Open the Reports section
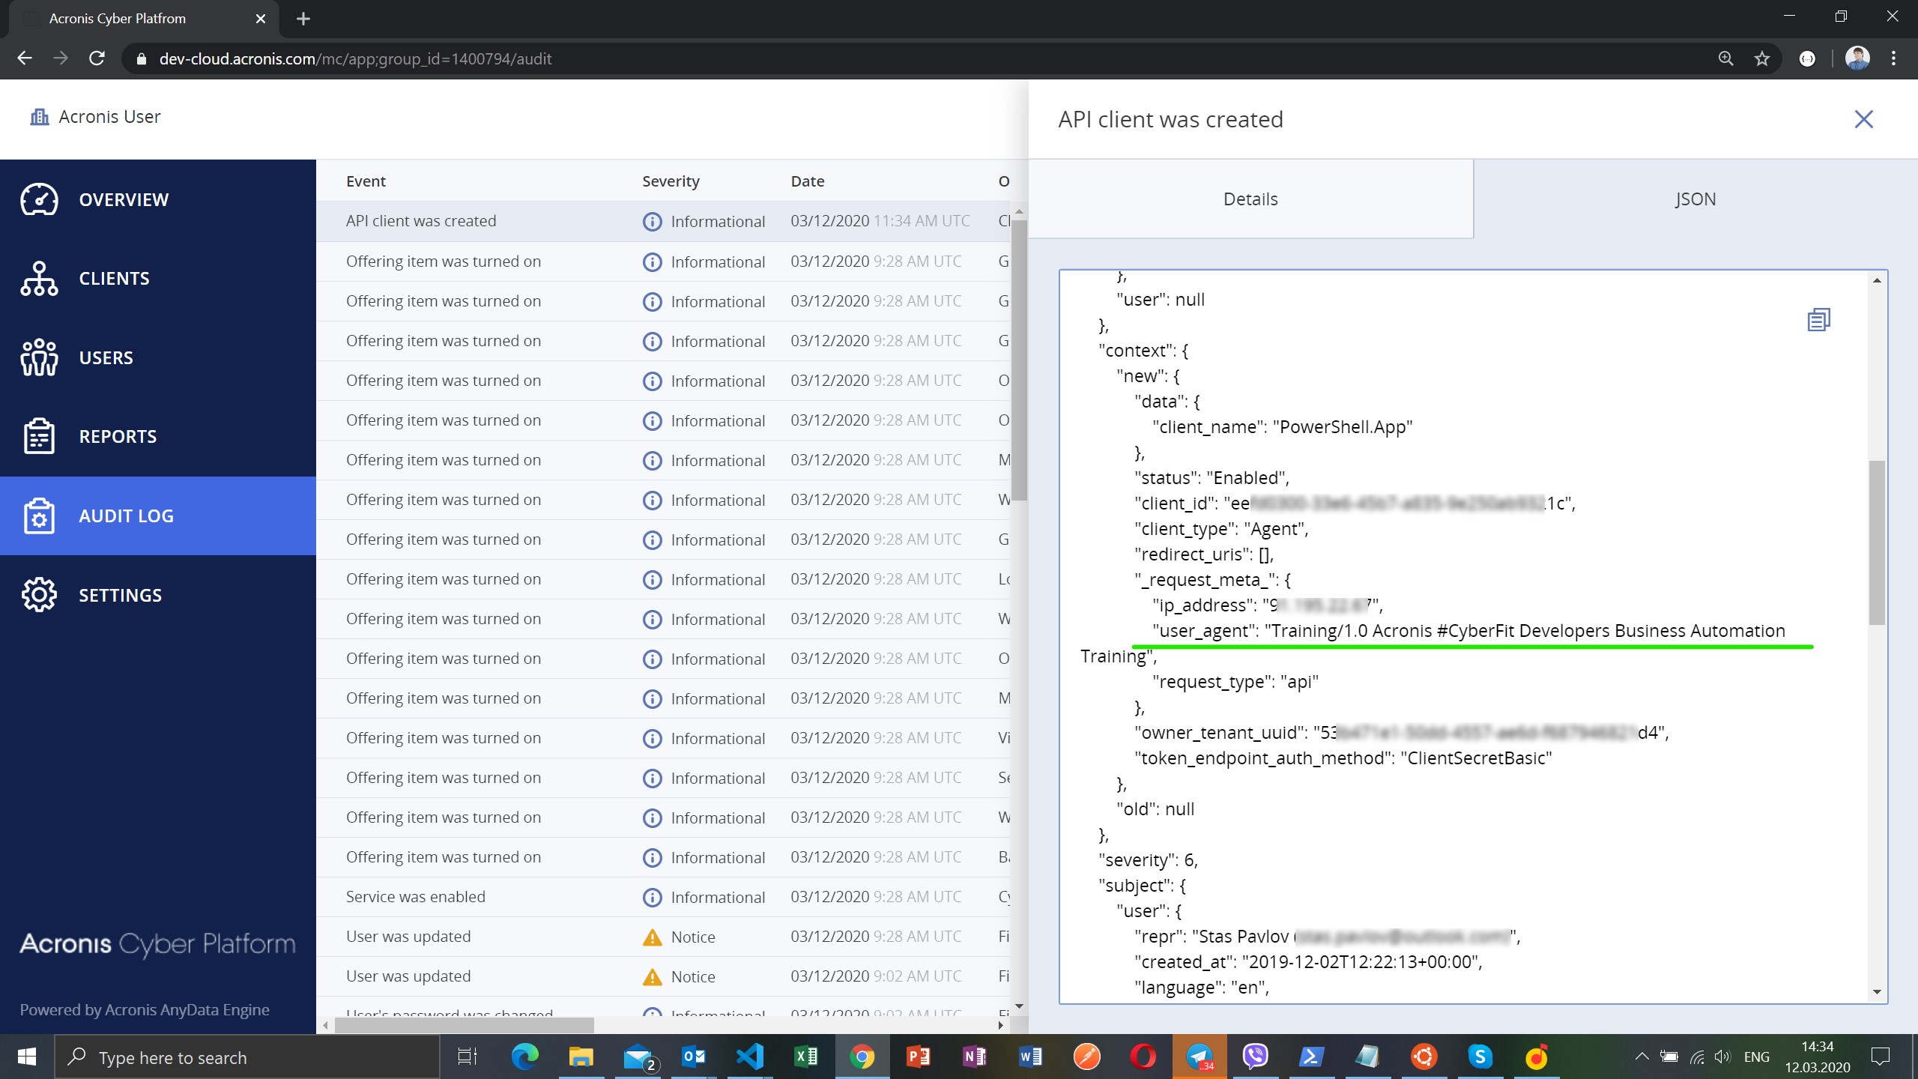Screen dimensions: 1918x1079 point(118,437)
